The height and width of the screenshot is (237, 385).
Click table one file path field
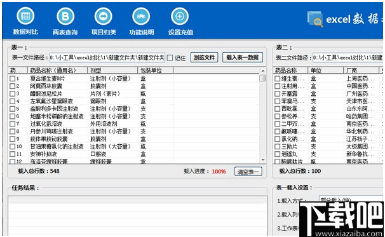(x=107, y=58)
